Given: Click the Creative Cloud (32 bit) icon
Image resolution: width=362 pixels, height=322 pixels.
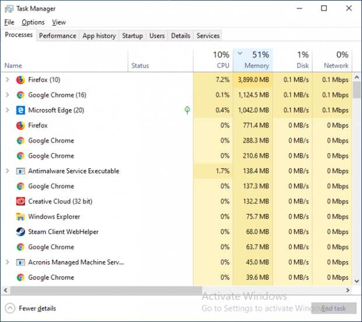Looking at the screenshot, I should tap(20, 202).
